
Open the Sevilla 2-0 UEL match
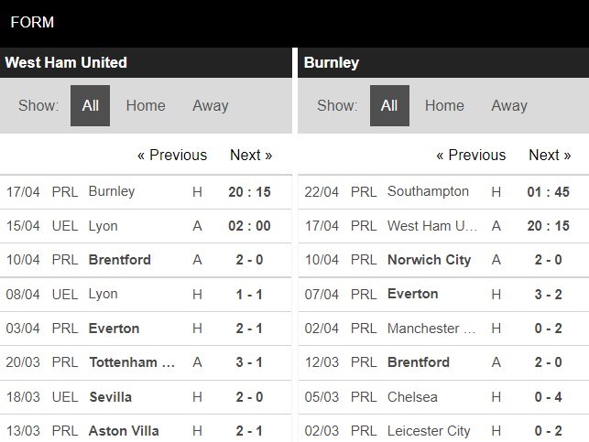coord(146,397)
